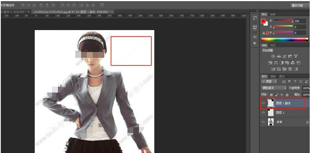
Task: Add a Color Balance adjustment
Action: coord(276,63)
